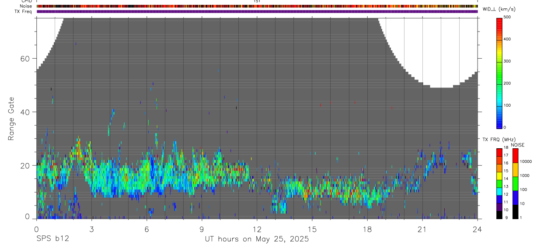Click the 18 hour tick on time axis

[x=367, y=229]
